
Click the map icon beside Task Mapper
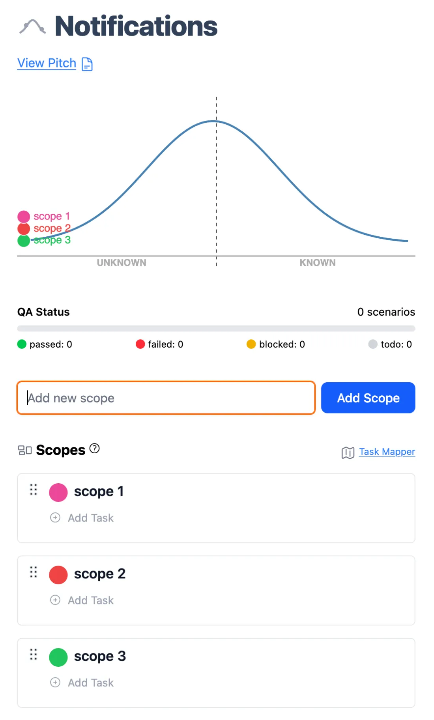point(348,453)
